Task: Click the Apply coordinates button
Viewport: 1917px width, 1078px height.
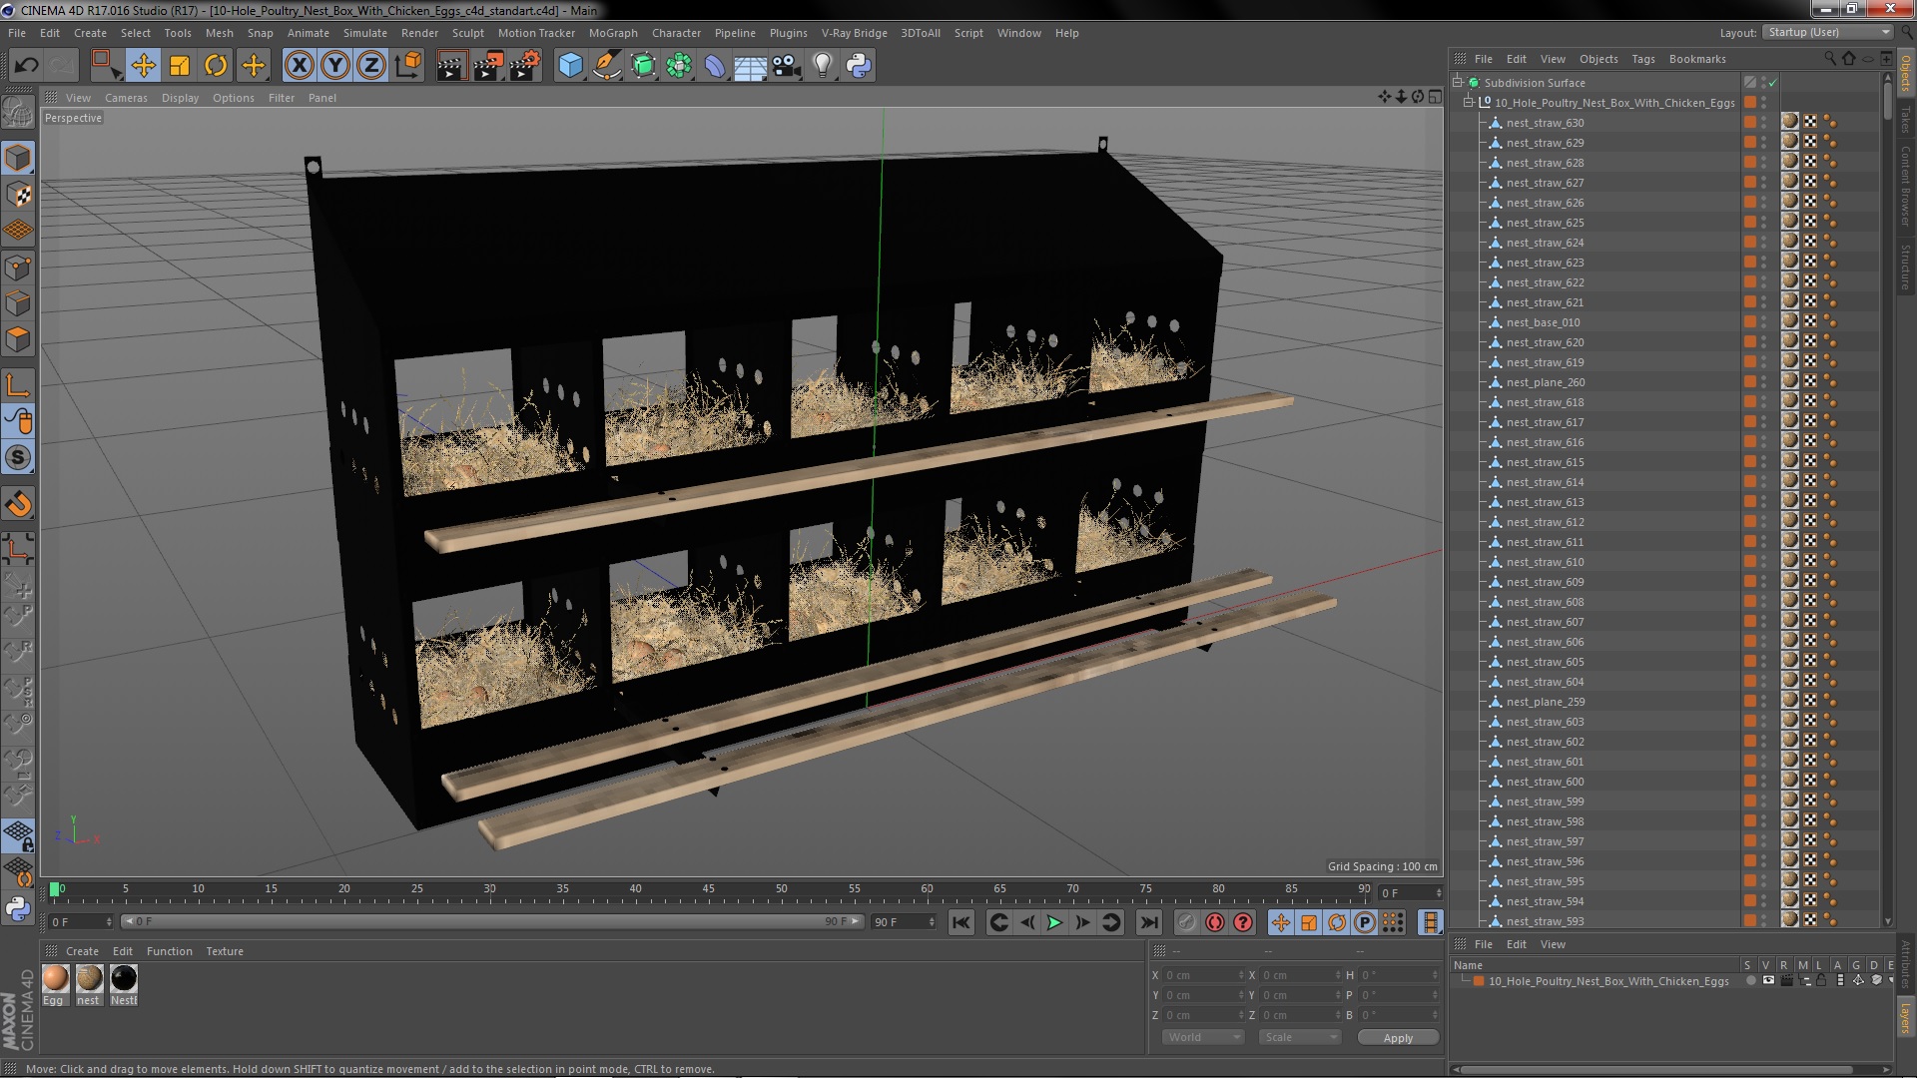Action: (1398, 1038)
